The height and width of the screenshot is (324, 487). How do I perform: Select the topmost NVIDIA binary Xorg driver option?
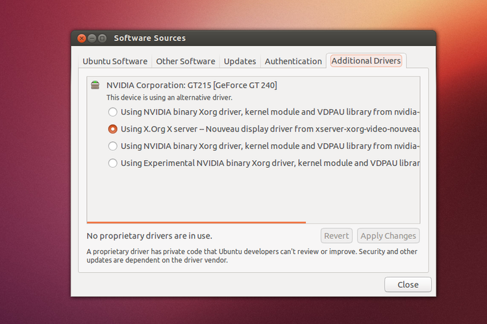(113, 111)
